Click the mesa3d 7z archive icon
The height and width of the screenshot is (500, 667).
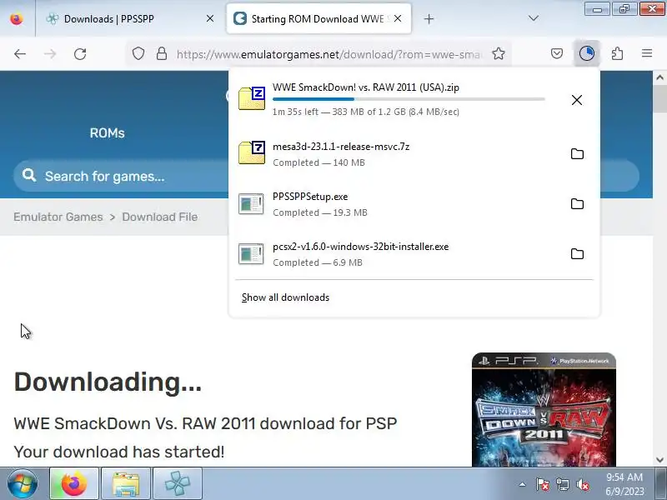pos(252,152)
